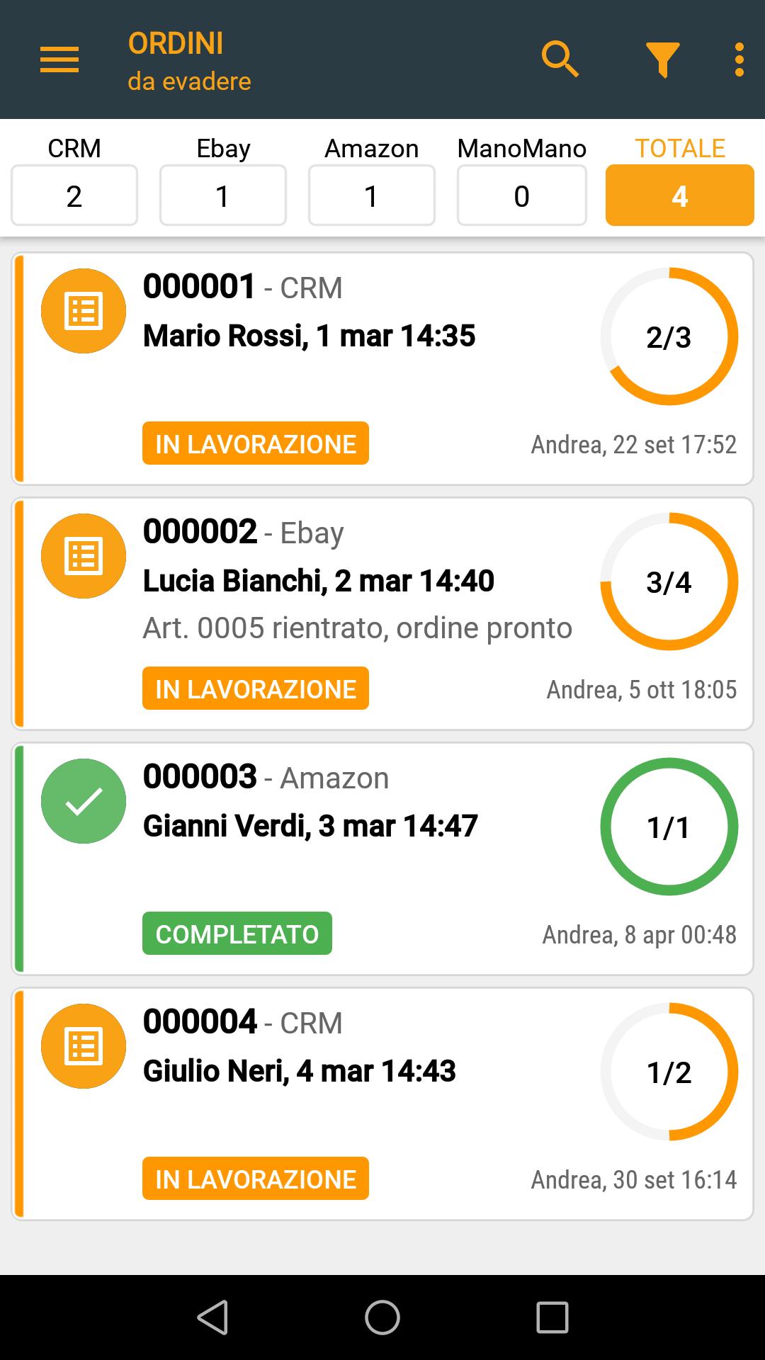Open the three-dot overflow menu
Screen dimensions: 765x1360
(x=739, y=59)
